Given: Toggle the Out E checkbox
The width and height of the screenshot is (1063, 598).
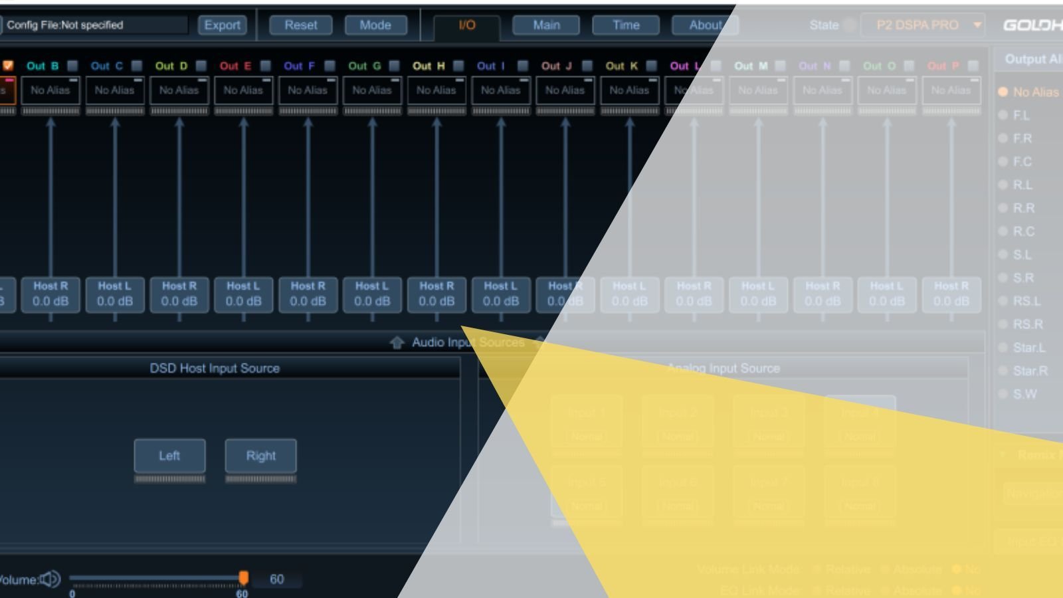Looking at the screenshot, I should [266, 66].
